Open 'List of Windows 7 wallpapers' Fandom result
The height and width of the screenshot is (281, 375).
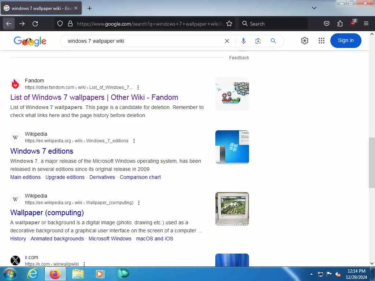click(94, 97)
